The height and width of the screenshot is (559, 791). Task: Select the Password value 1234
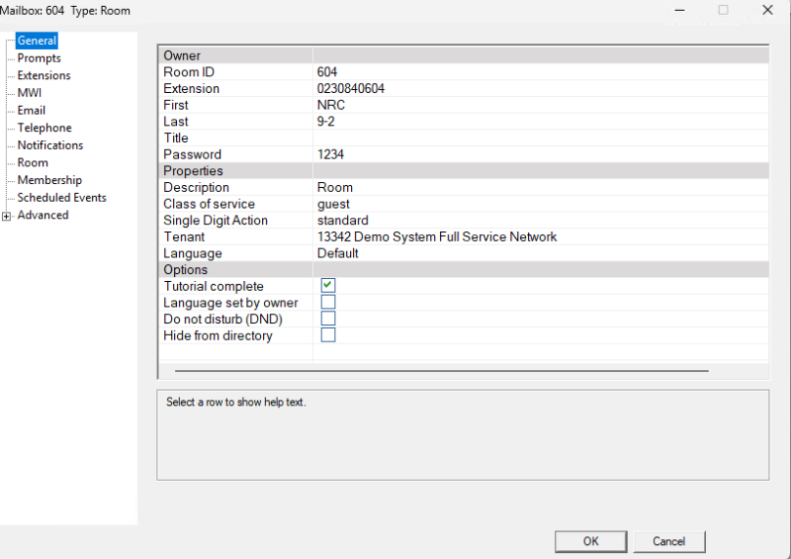point(541,154)
